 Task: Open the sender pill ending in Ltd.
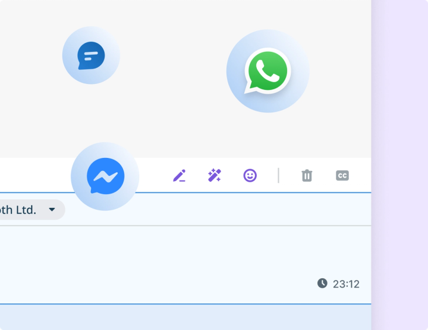tap(30, 210)
